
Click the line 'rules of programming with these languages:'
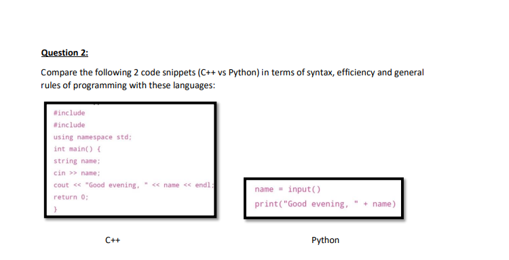128,86
